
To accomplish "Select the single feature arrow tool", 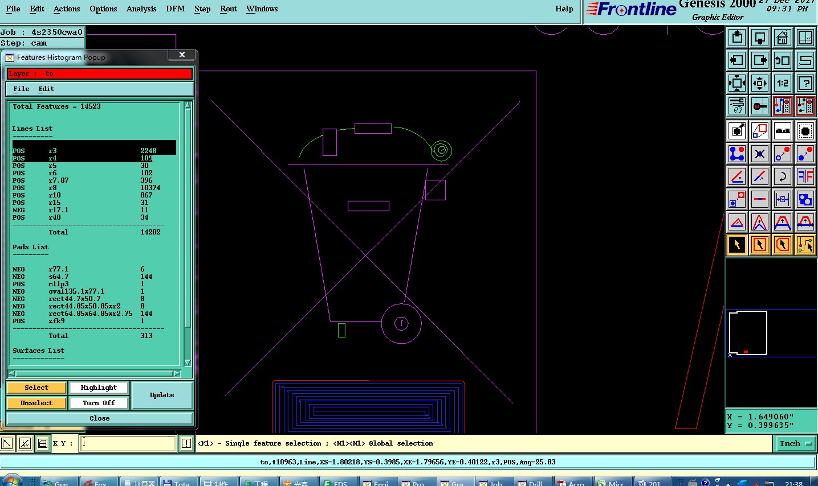I will (x=737, y=245).
